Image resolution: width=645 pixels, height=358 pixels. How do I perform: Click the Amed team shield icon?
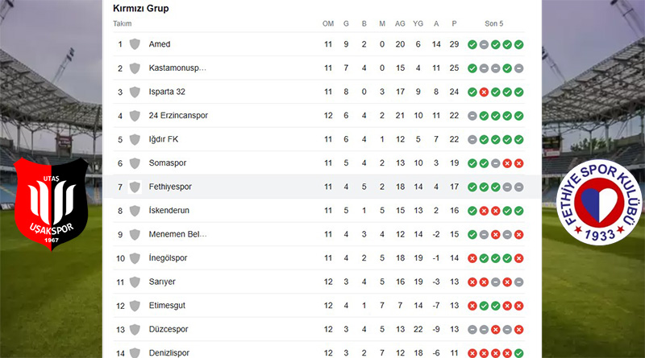click(135, 44)
